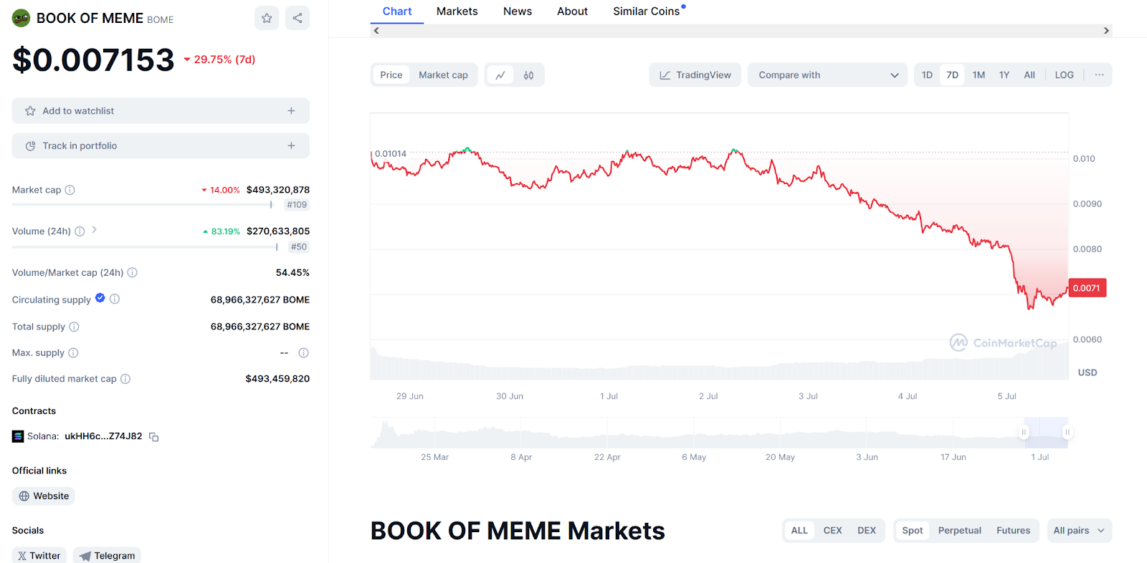Show ALL exchange markets

799,531
